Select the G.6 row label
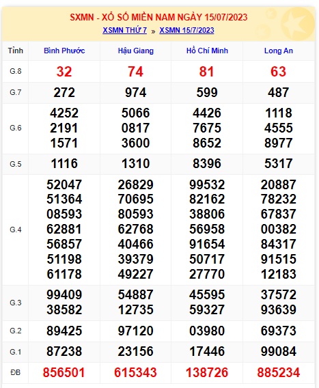Screen dimensions: 319x388 [16, 128]
